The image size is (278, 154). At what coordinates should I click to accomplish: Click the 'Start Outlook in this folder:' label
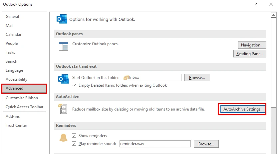point(96,78)
